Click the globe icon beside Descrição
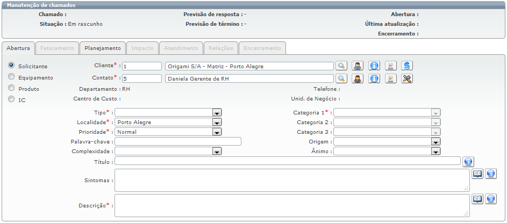The width and height of the screenshot is (507, 223). (x=490, y=199)
